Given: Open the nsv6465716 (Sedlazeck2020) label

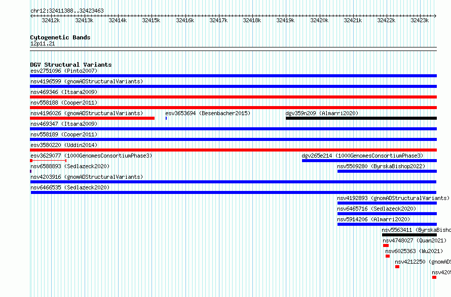Looking at the screenshot, I should 377,209.
